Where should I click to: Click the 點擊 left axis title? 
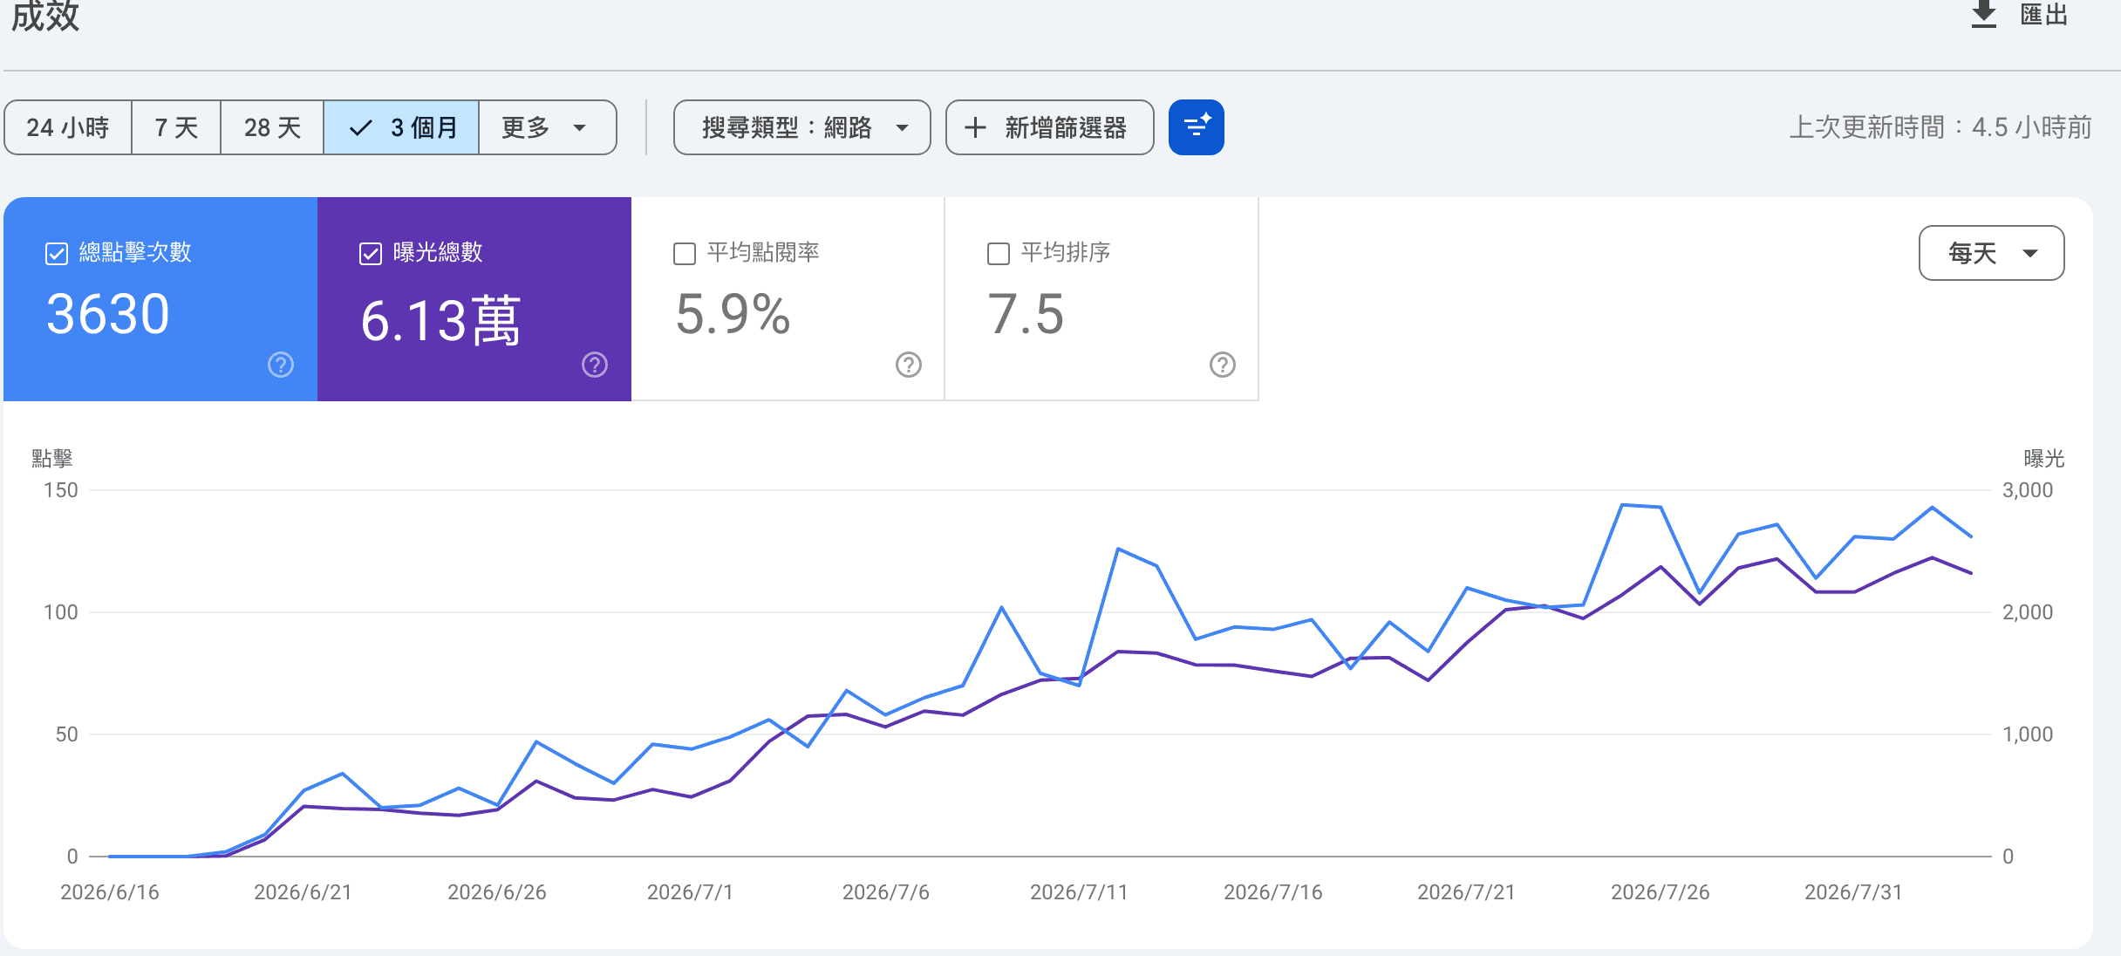[52, 458]
